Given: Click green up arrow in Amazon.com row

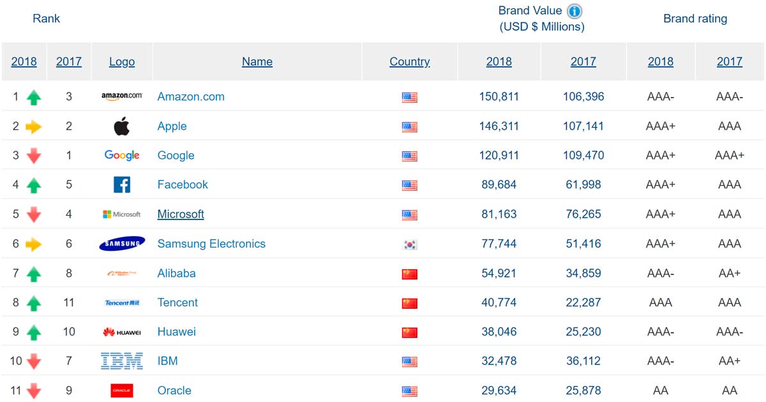Looking at the screenshot, I should [34, 97].
